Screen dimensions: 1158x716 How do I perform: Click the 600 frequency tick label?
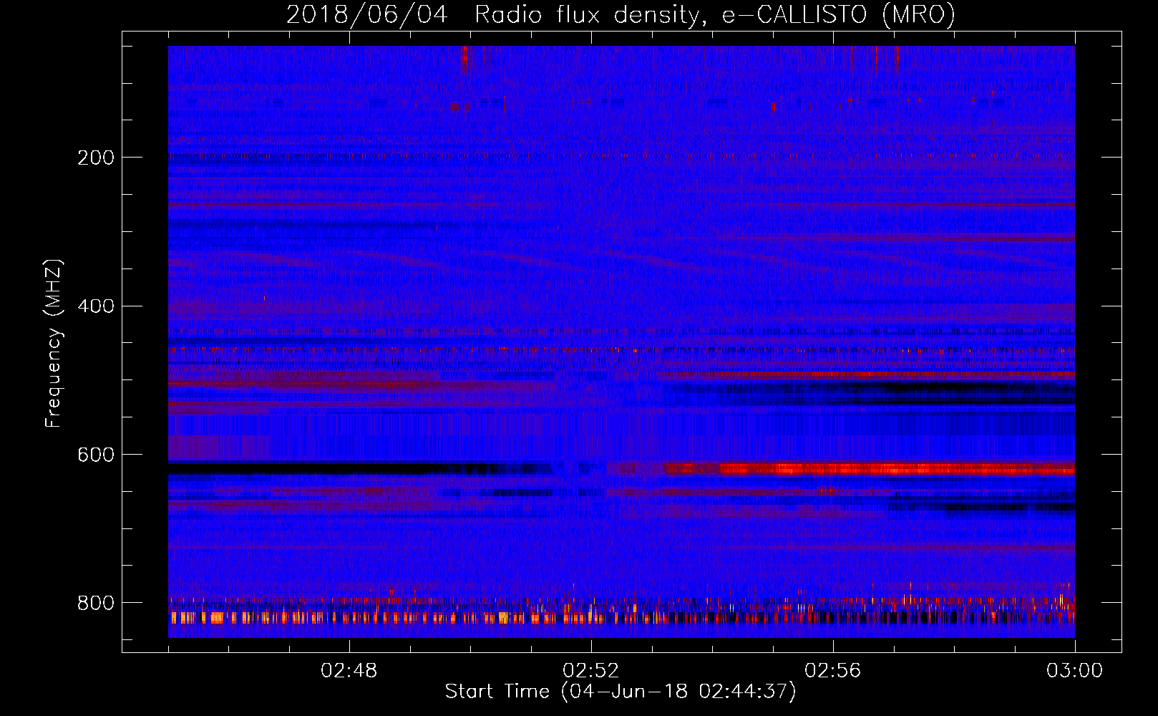[x=96, y=455]
